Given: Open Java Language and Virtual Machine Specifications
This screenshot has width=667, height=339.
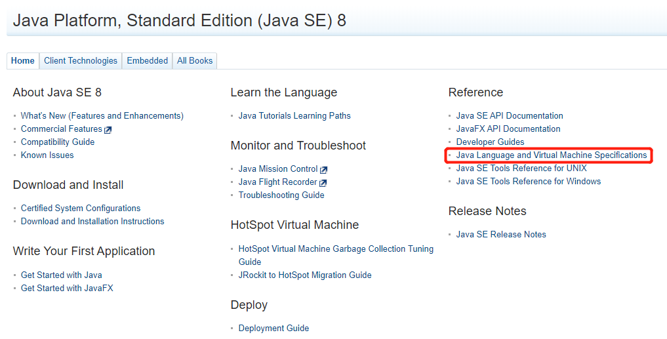Looking at the screenshot, I should pyautogui.click(x=552, y=155).
